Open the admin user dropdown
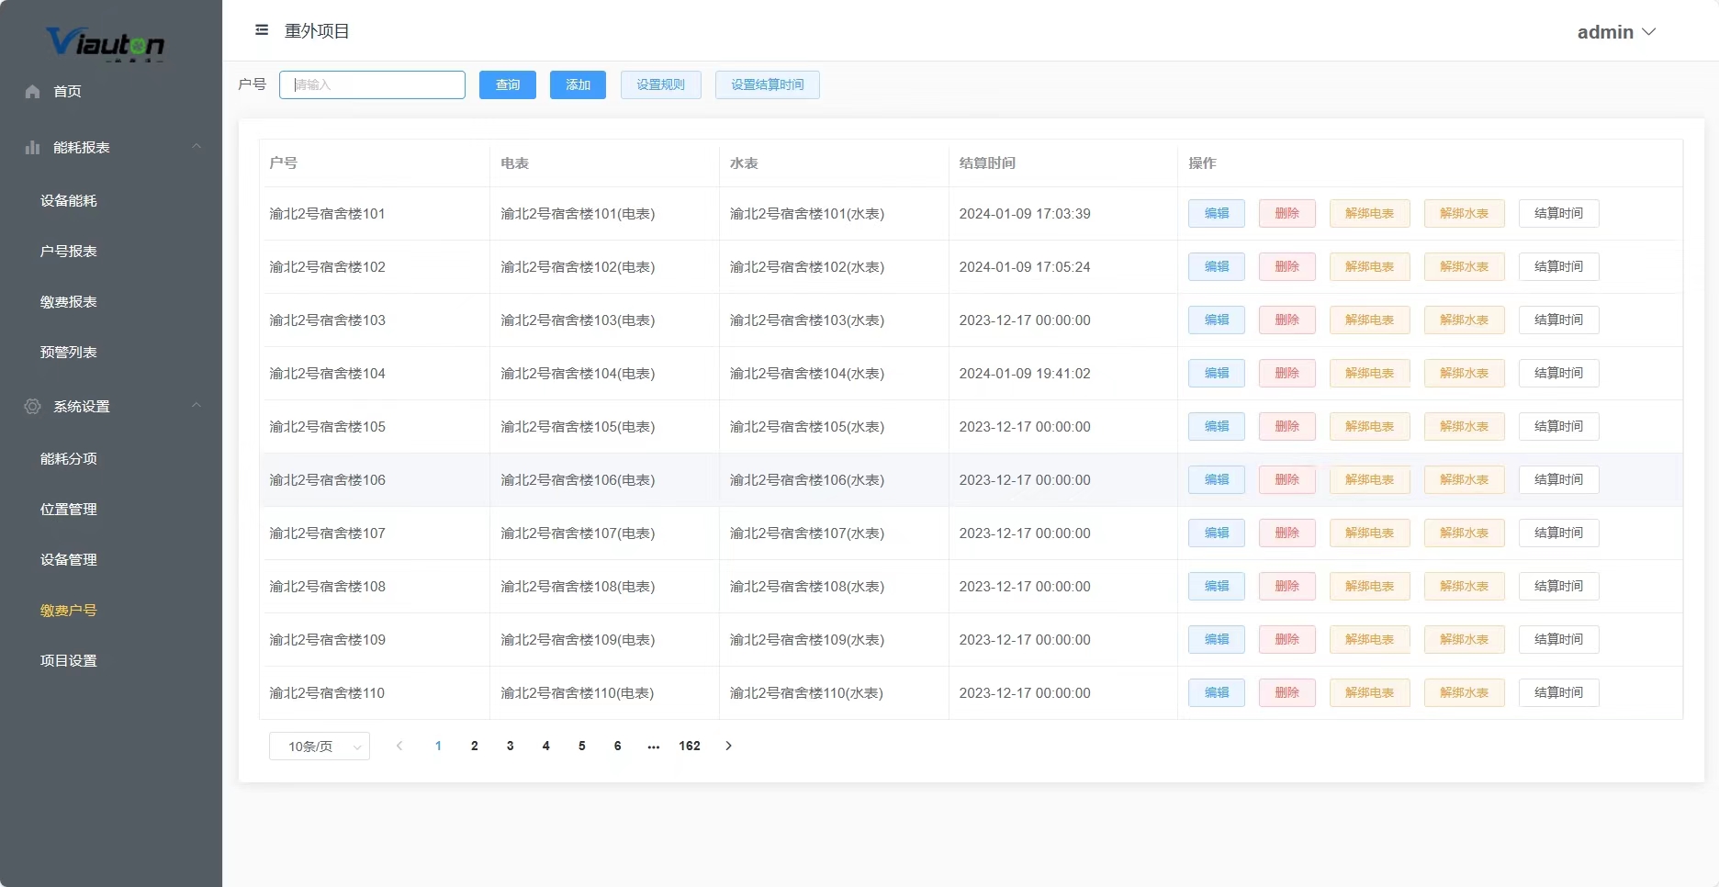The width and height of the screenshot is (1719, 887). coord(1616,32)
